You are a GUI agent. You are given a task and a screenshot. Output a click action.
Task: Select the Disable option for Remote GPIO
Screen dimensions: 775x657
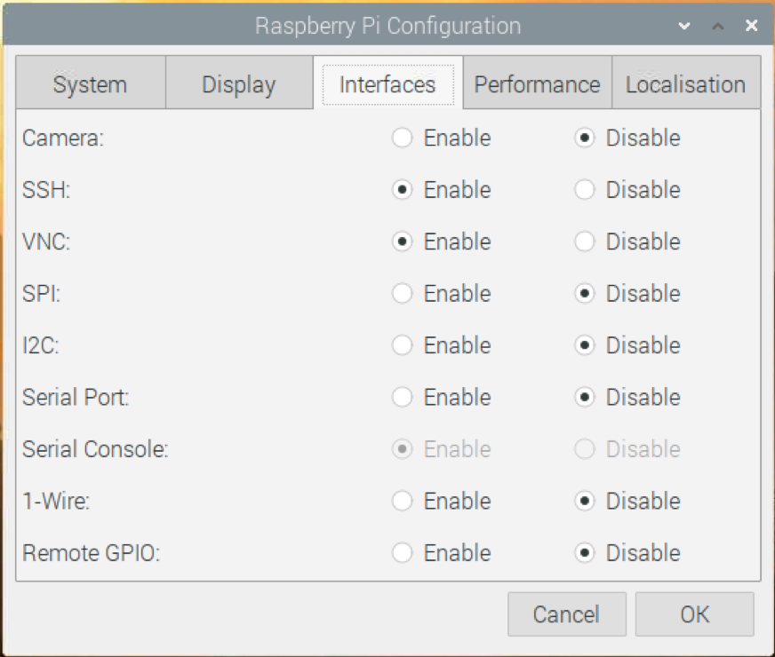pos(585,552)
